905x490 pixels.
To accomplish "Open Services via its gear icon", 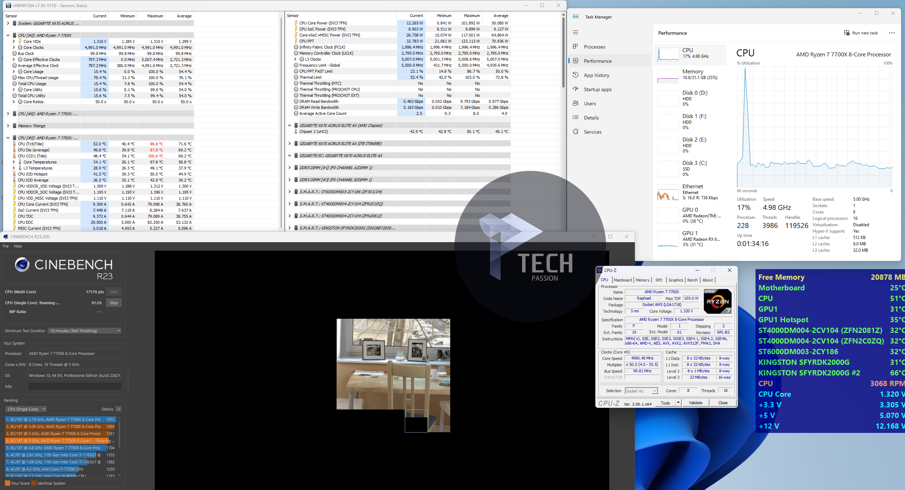I will [x=576, y=132].
